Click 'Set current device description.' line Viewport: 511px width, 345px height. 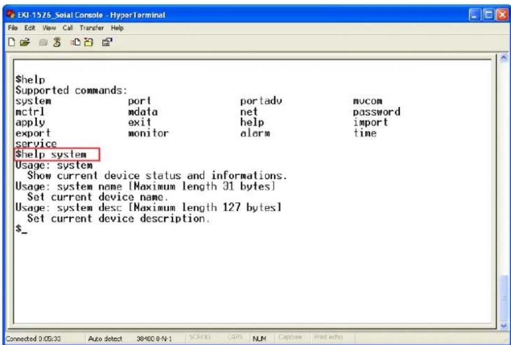coord(119,218)
